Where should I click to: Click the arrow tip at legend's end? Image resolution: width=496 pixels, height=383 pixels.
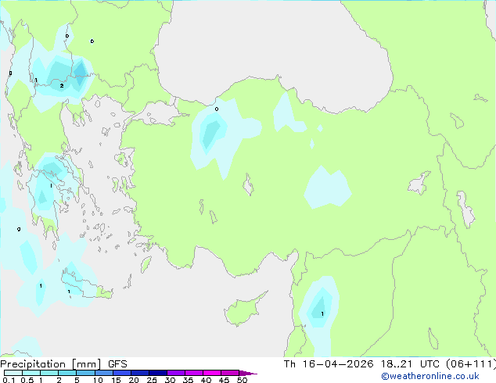tap(248, 373)
